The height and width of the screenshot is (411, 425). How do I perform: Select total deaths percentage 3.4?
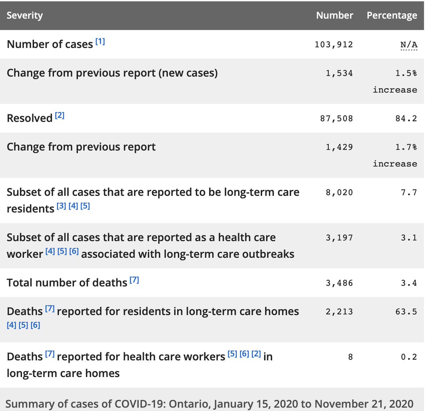point(409,283)
